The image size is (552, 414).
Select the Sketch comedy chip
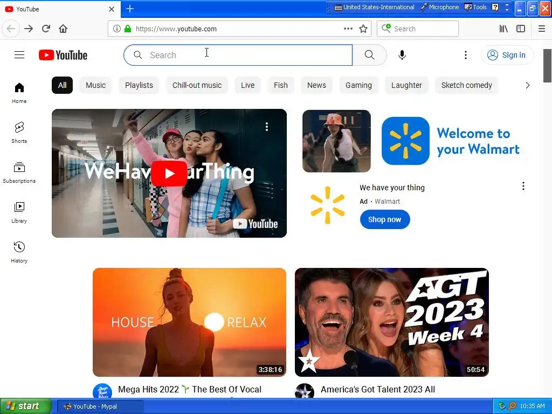pyautogui.click(x=467, y=85)
